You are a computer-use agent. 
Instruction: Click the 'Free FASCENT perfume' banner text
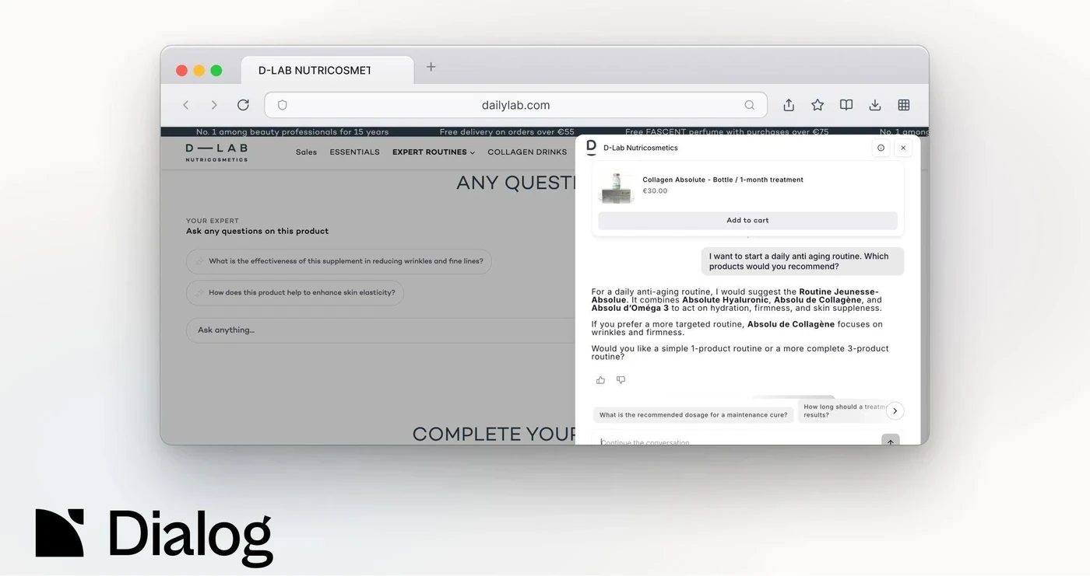727,132
